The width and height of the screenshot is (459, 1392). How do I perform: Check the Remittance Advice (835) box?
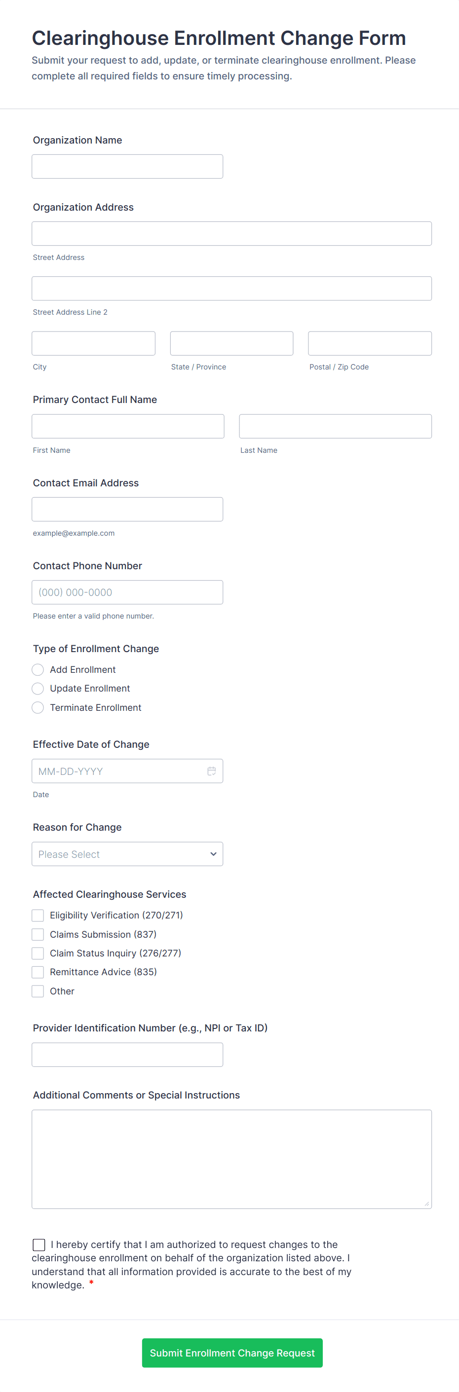tap(38, 972)
